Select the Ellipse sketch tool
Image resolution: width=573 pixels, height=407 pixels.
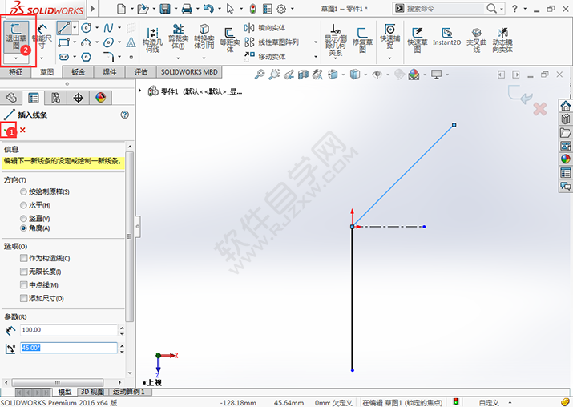point(108,42)
